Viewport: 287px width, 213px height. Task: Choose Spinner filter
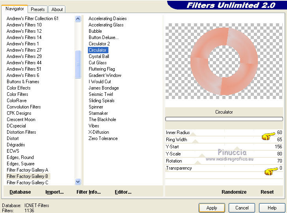point(96,107)
